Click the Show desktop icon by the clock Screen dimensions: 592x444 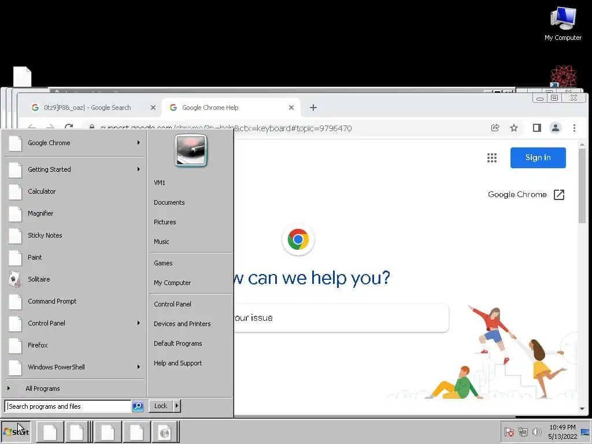(585, 431)
